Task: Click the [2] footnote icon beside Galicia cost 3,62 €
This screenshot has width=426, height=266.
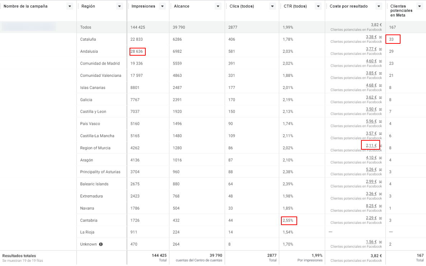Action: click(380, 98)
